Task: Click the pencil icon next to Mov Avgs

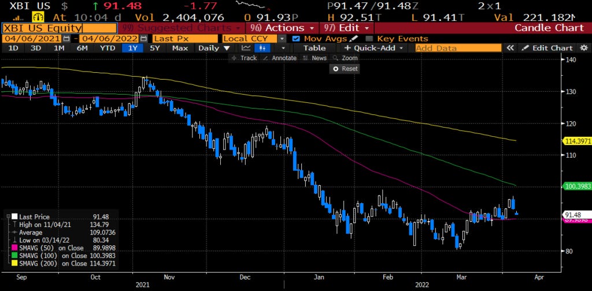Action: coord(353,39)
